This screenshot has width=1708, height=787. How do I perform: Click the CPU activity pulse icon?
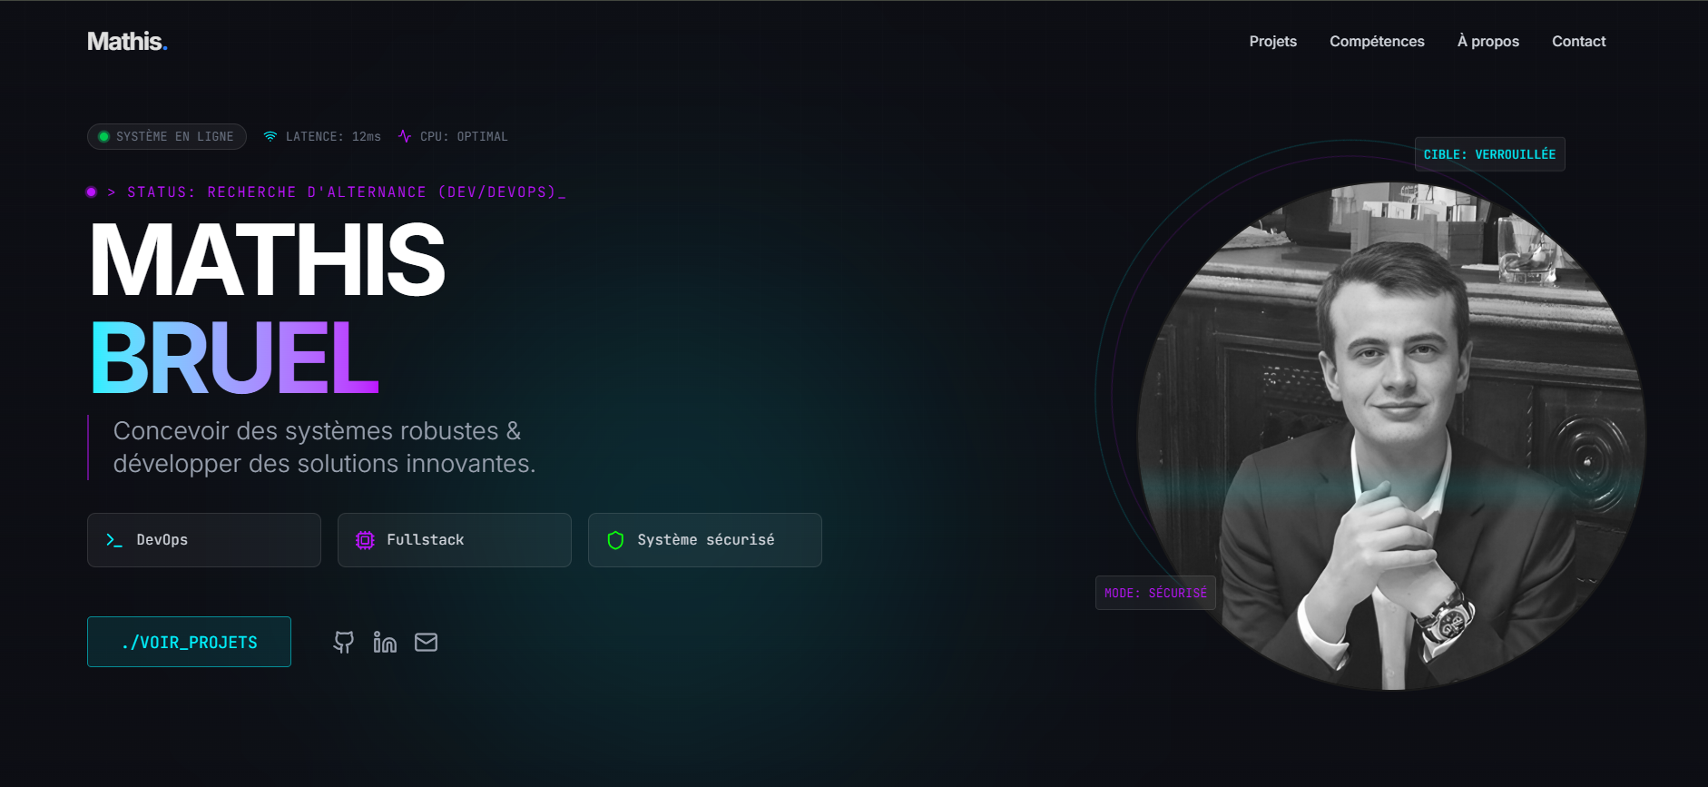point(405,136)
